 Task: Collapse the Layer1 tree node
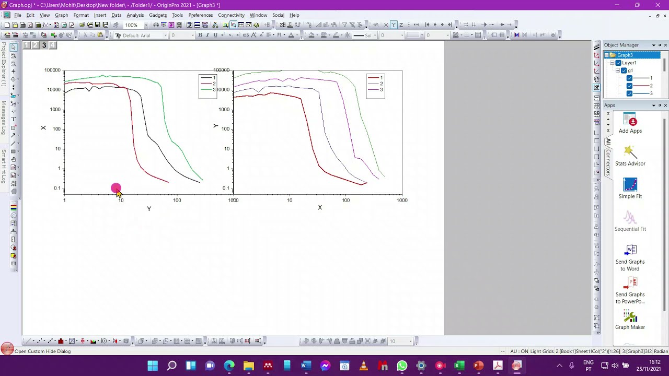612,63
